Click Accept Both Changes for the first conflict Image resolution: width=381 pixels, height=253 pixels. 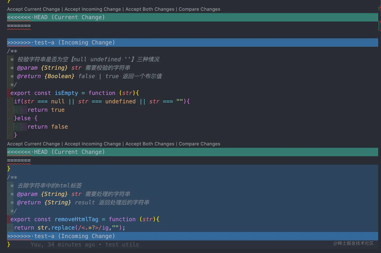pyautogui.click(x=150, y=9)
